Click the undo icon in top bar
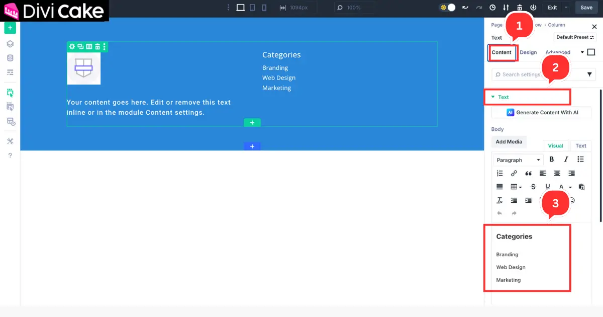Image resolution: width=603 pixels, height=317 pixels. [465, 8]
